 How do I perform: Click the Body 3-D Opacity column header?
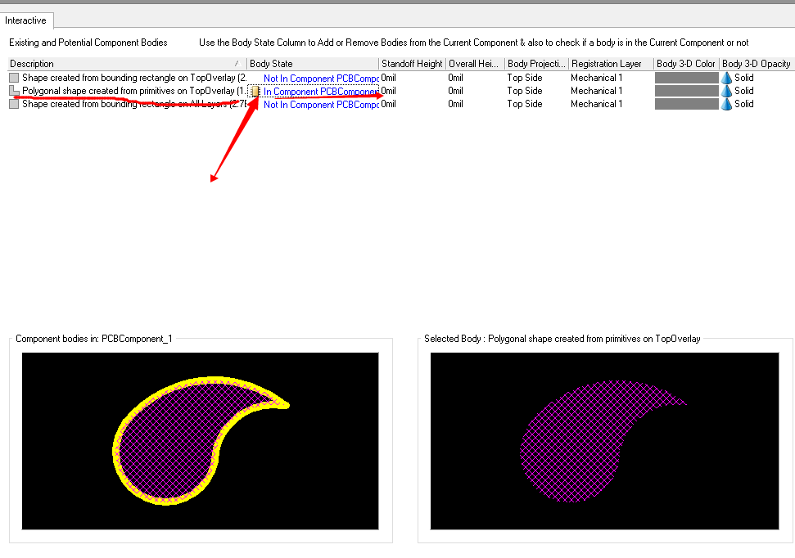point(757,64)
